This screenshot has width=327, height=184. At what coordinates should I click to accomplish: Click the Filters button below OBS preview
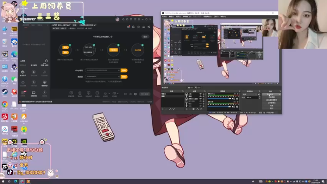click(198, 88)
